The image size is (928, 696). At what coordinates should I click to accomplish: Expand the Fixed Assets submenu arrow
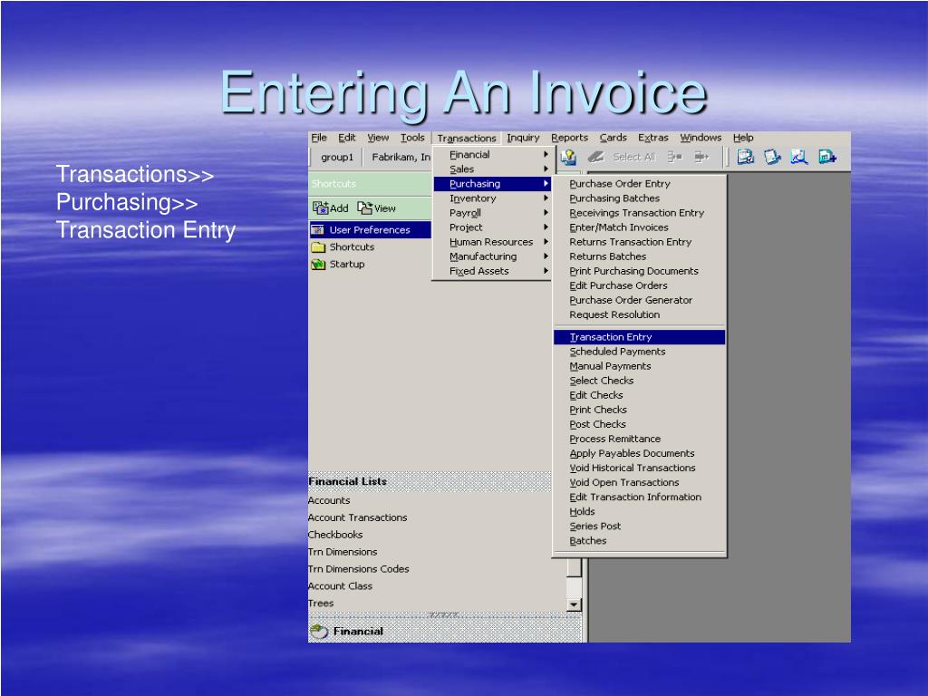(546, 271)
